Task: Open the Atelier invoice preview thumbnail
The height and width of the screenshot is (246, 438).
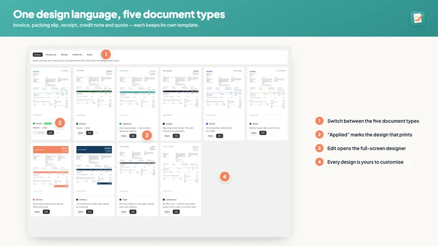Action: [x=267, y=93]
